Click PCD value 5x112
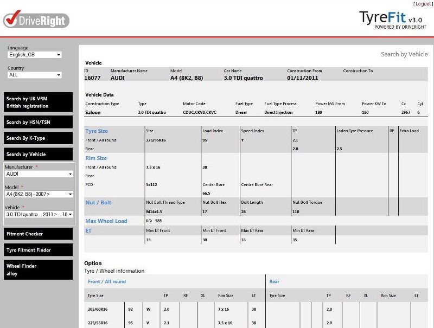Viewport: 434px width, 328px height. tap(151, 184)
